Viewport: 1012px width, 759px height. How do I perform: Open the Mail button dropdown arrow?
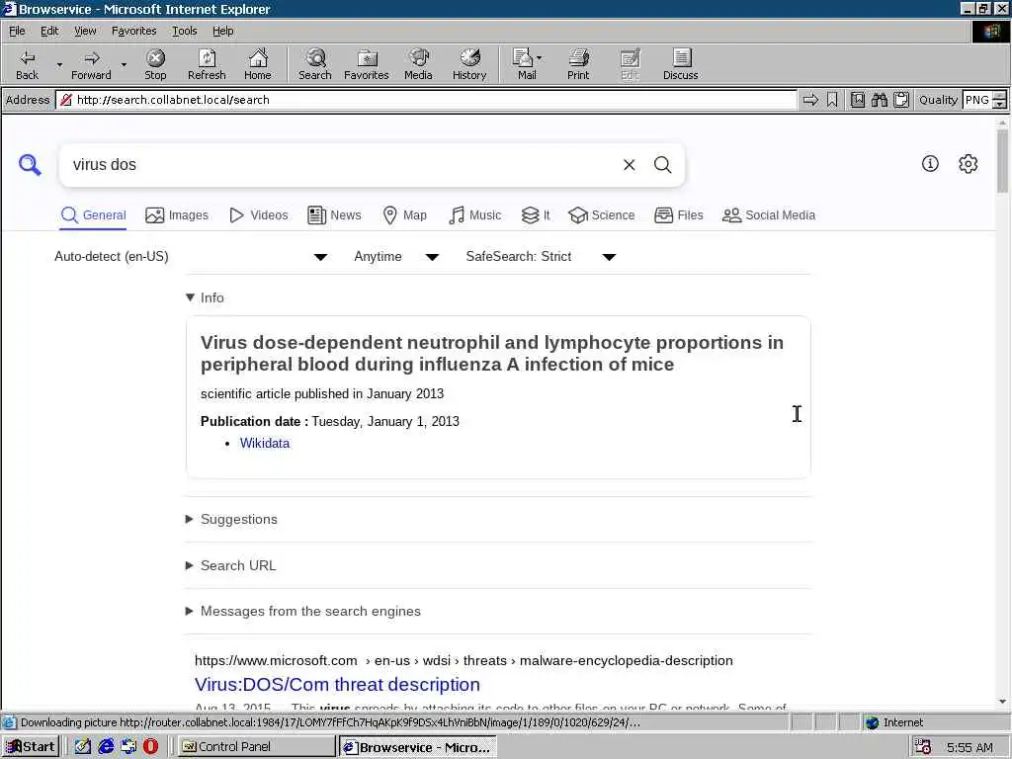click(540, 58)
